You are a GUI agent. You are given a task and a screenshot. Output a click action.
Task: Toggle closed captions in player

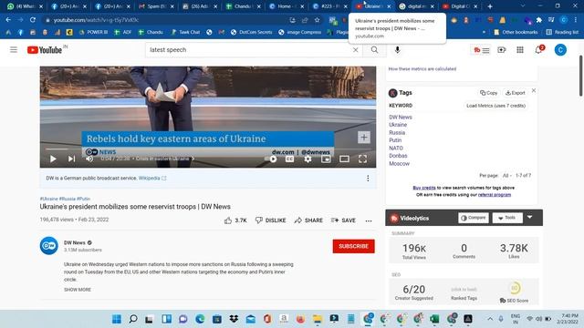[x=289, y=159]
